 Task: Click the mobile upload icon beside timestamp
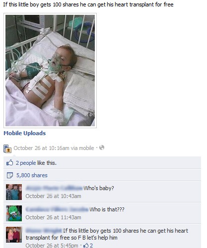tap(7, 149)
